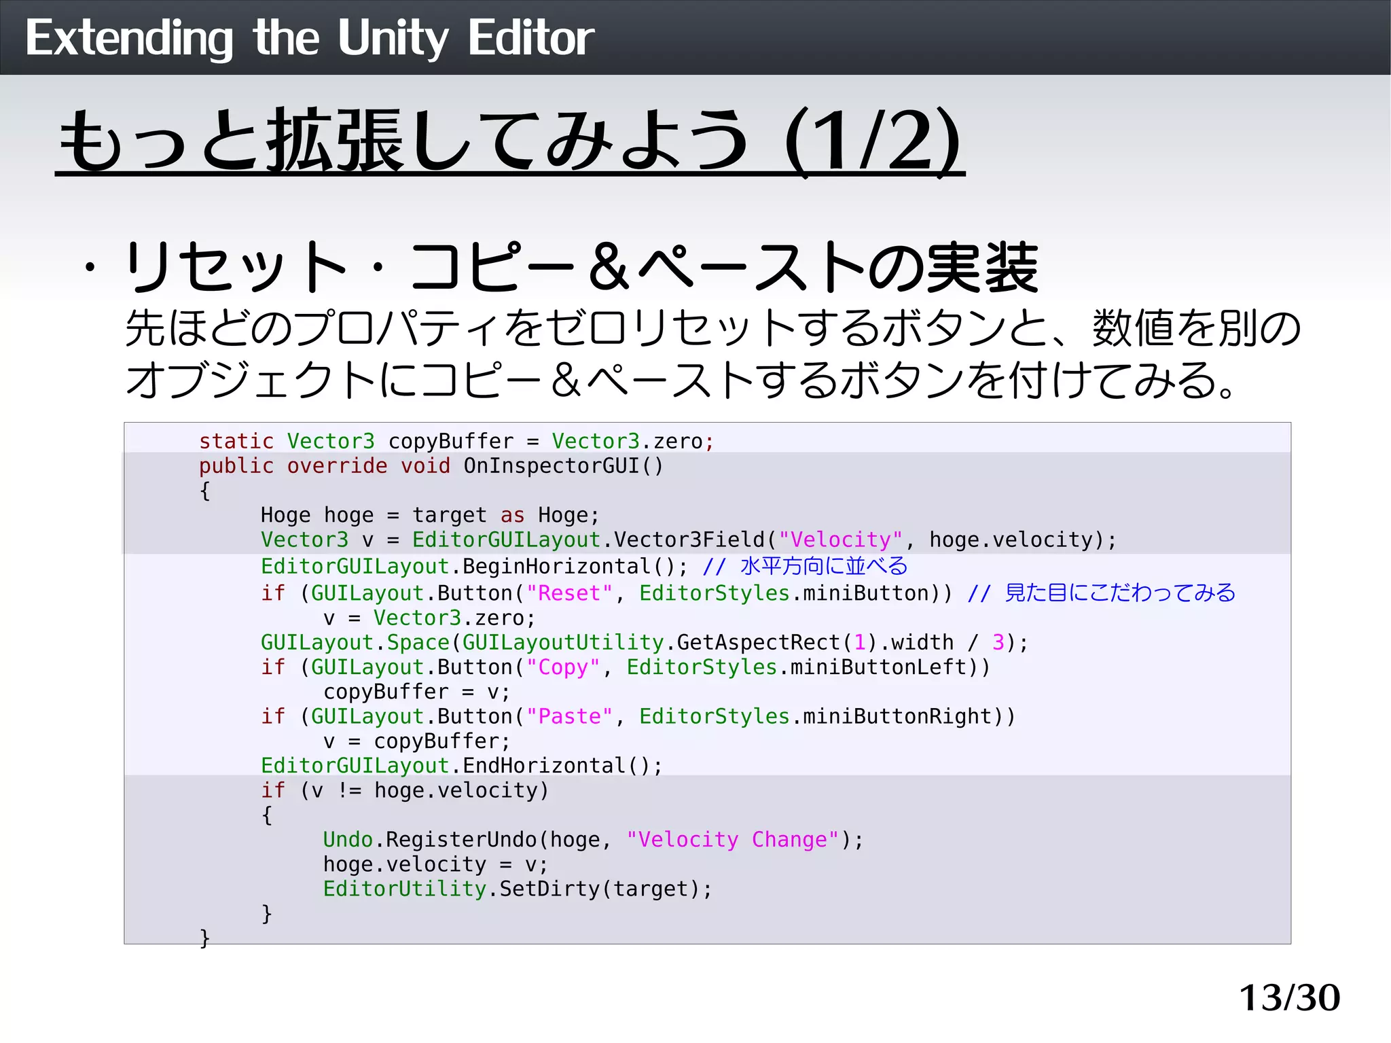This screenshot has width=1391, height=1043.
Task: Click the line 'v = Vector3.zero;'
Action: tap(429, 618)
